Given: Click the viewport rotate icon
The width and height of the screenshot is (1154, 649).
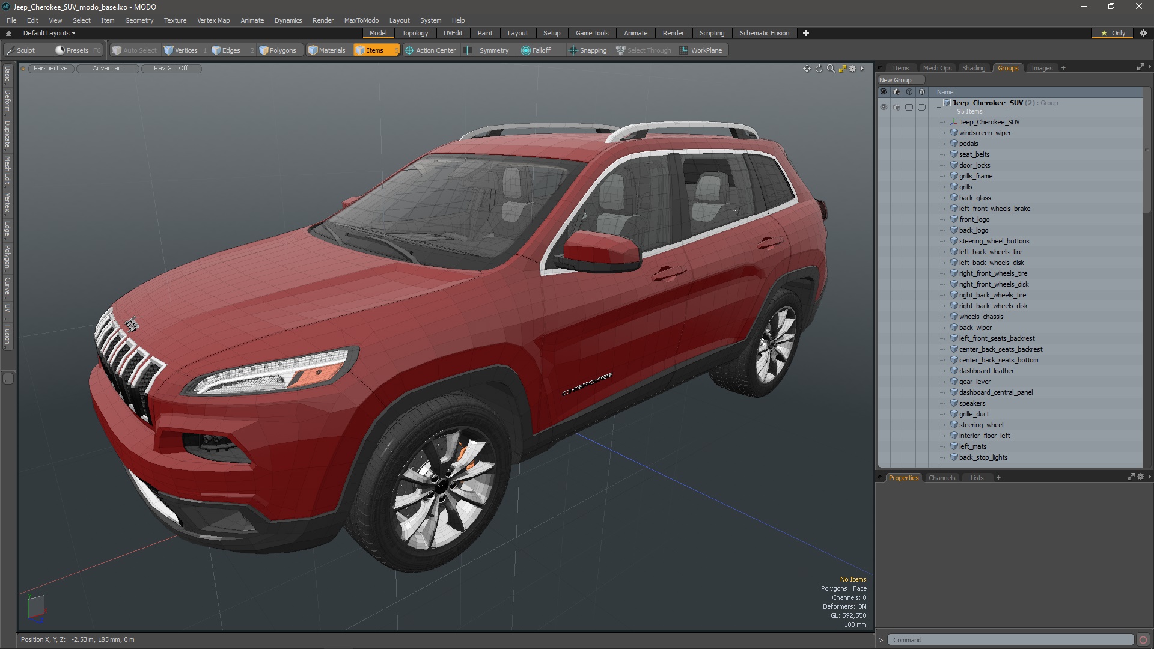Looking at the screenshot, I should coord(819,69).
